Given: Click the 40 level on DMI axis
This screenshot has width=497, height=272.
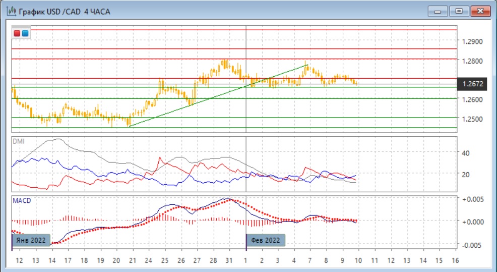Looking at the screenshot, I should tap(466, 152).
